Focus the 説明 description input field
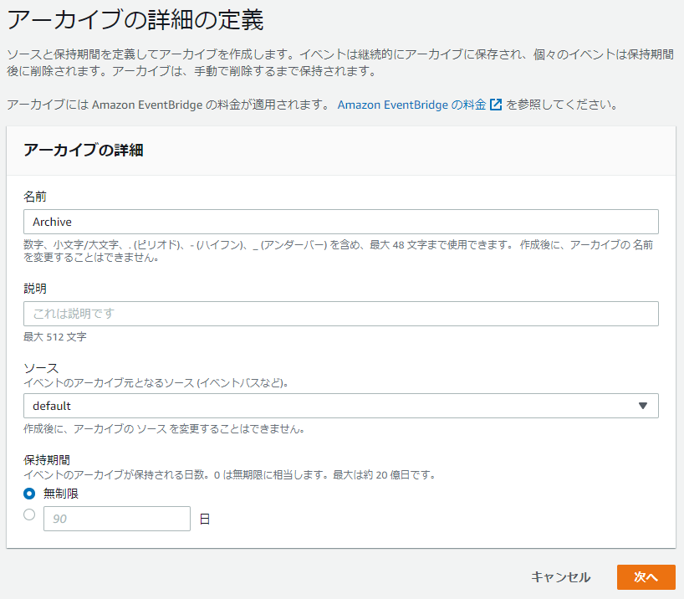The image size is (684, 599). [340, 314]
